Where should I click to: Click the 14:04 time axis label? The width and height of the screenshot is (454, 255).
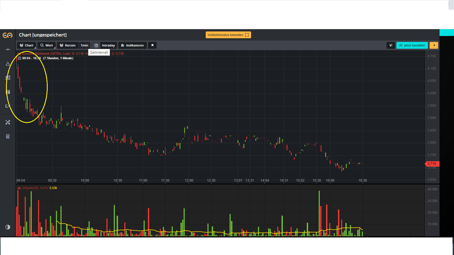tap(265, 180)
